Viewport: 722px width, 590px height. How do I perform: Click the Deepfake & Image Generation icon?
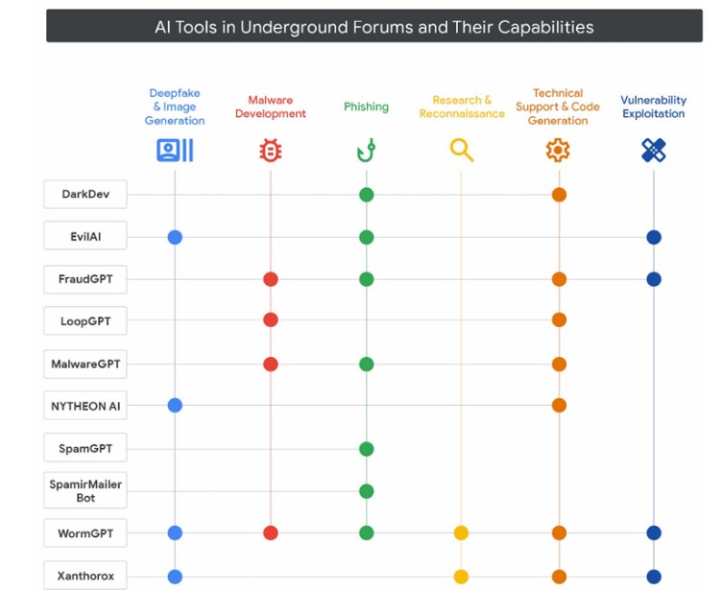(175, 150)
